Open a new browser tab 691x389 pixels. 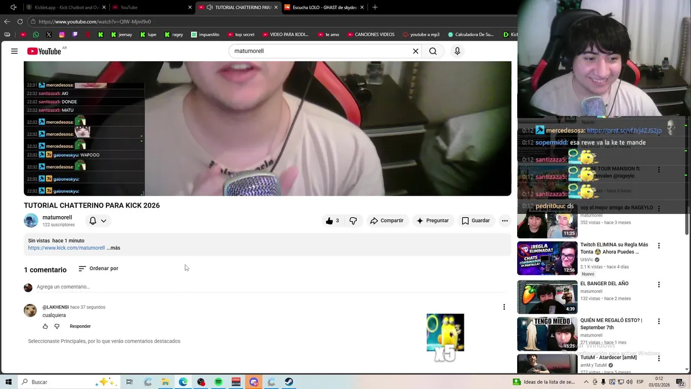(375, 7)
